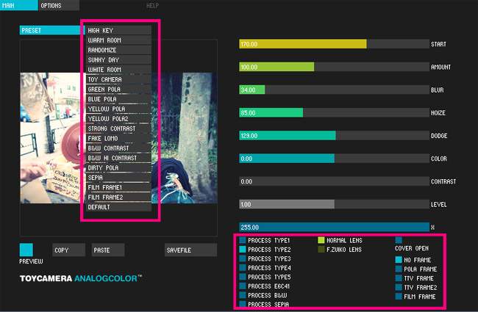Pick the SUNNY DAY preset

click(118, 60)
